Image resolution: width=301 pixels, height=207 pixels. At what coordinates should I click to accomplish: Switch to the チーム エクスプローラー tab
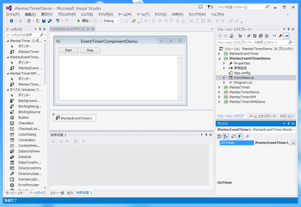tap(263, 116)
